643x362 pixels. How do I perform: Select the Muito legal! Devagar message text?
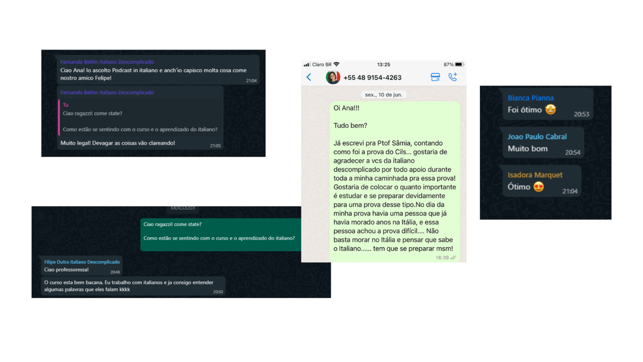point(118,143)
